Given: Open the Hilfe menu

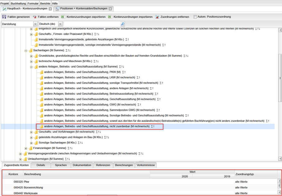Looking at the screenshot, I should click(x=55, y=3).
